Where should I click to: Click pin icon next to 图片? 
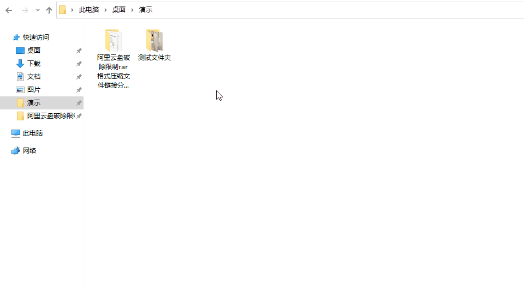click(79, 90)
